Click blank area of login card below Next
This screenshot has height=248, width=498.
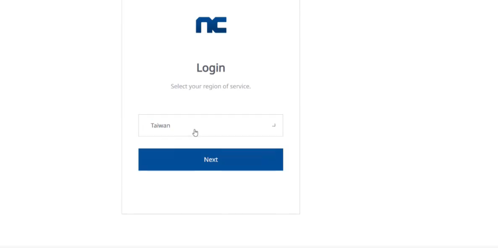[211, 192]
